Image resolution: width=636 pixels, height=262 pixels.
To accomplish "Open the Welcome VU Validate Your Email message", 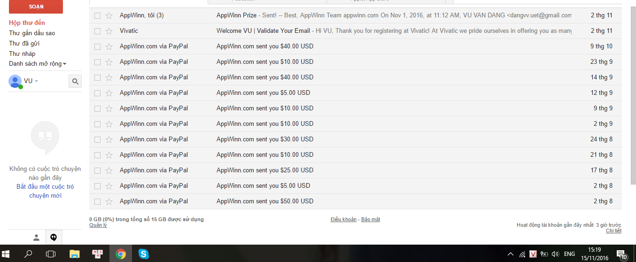I will (355, 31).
